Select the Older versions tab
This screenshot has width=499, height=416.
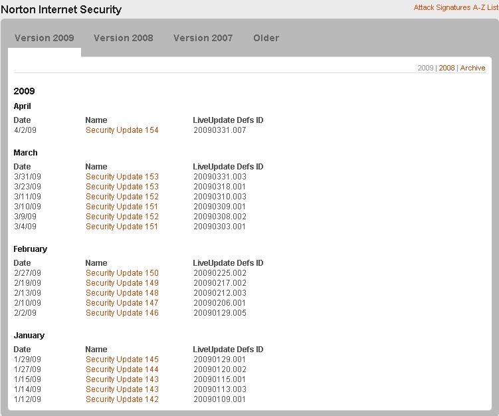266,38
